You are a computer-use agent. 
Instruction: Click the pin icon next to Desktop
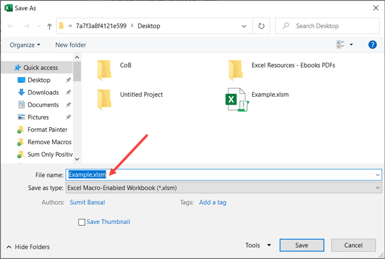(68, 80)
